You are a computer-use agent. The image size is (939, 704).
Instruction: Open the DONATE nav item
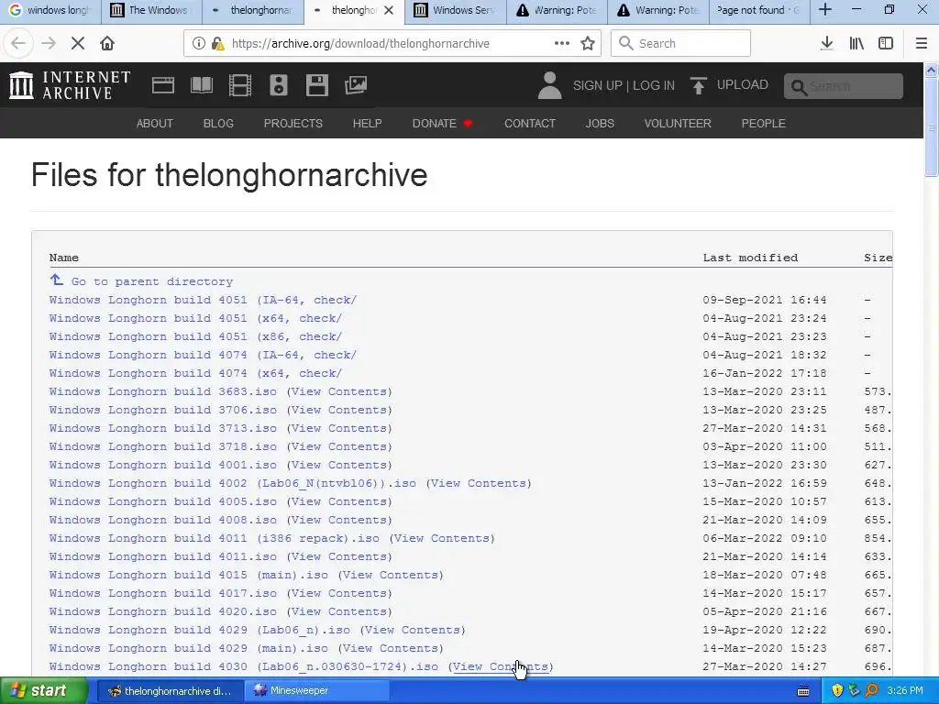tap(442, 124)
